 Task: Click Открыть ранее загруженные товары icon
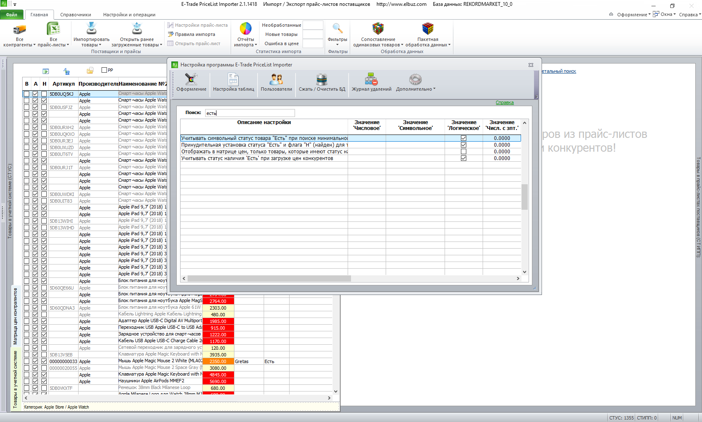tap(137, 28)
